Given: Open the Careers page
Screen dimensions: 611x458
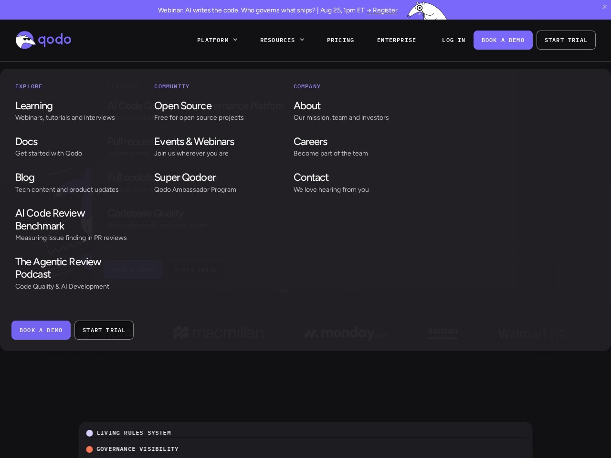Looking at the screenshot, I should (310, 142).
